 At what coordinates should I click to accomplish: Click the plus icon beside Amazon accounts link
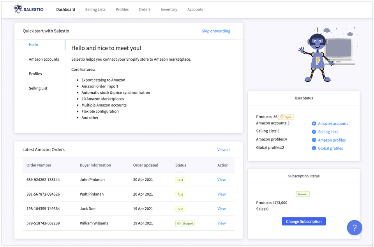[314, 124]
